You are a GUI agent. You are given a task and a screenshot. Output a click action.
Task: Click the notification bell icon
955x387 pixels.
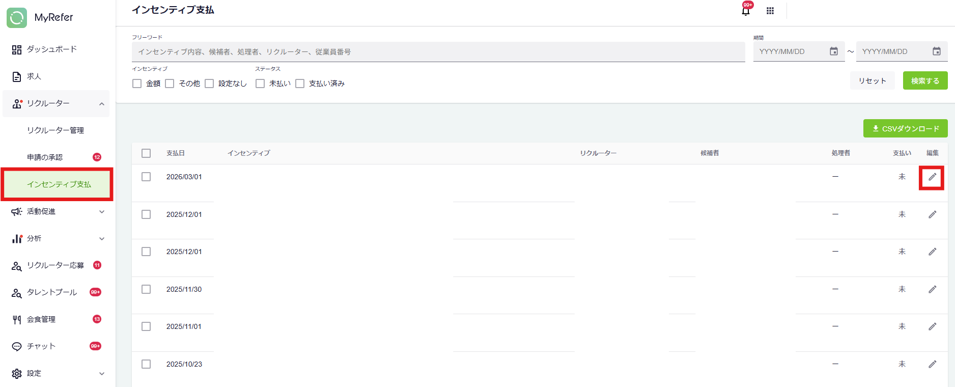(746, 11)
